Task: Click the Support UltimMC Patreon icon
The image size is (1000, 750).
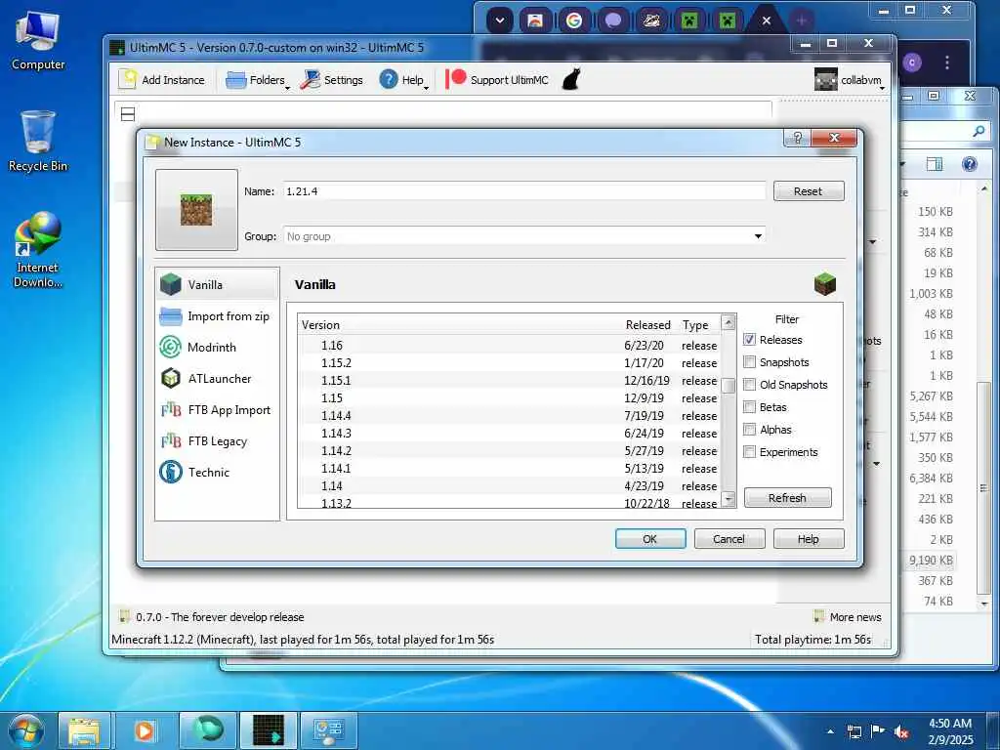Action: (456, 79)
